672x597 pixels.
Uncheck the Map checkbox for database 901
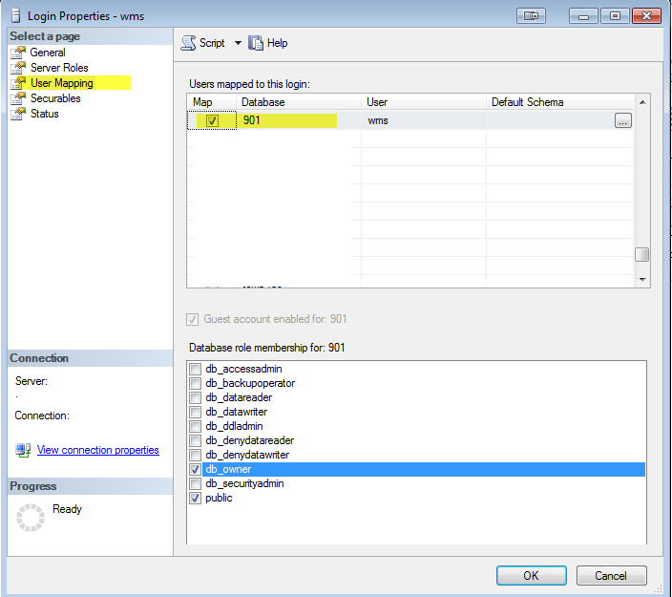[x=212, y=120]
